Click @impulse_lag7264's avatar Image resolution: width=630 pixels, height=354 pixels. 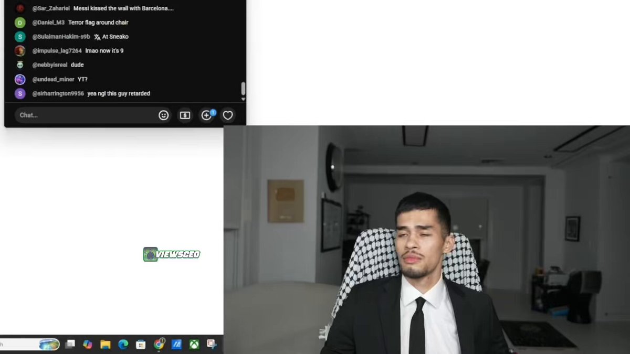[x=20, y=51]
